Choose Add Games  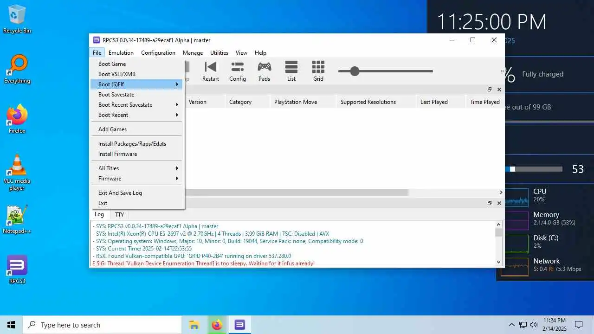(136, 129)
